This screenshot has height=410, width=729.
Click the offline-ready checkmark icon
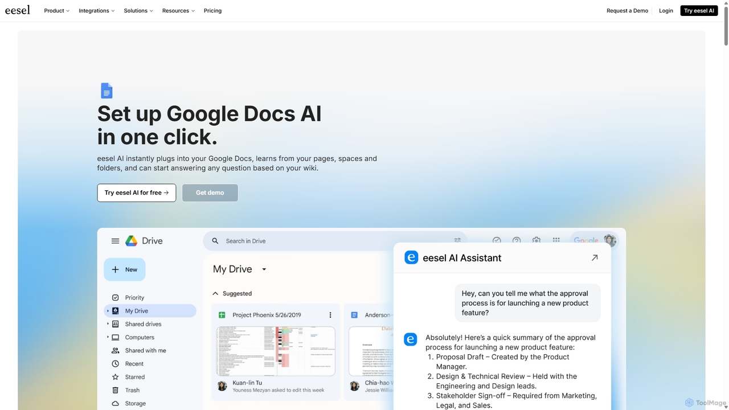pos(497,241)
